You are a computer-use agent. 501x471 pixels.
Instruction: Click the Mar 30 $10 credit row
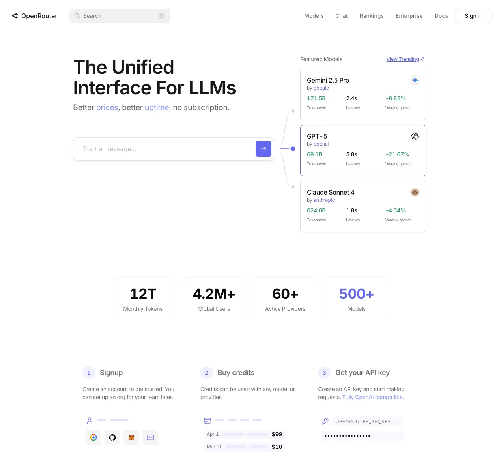click(x=245, y=447)
